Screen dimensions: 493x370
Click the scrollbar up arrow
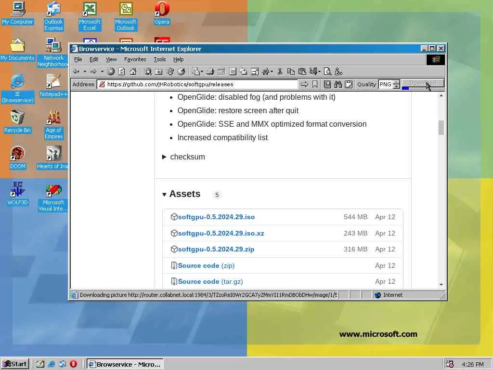click(x=441, y=95)
